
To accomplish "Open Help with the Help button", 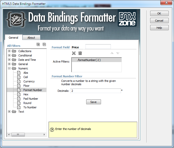I will pos(159,28).
